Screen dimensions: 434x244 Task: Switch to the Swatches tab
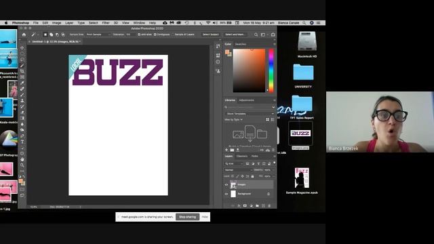241,44
